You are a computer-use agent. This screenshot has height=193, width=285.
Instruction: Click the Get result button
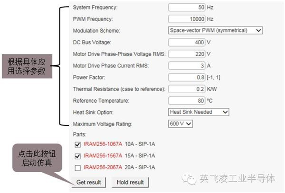click(88, 182)
